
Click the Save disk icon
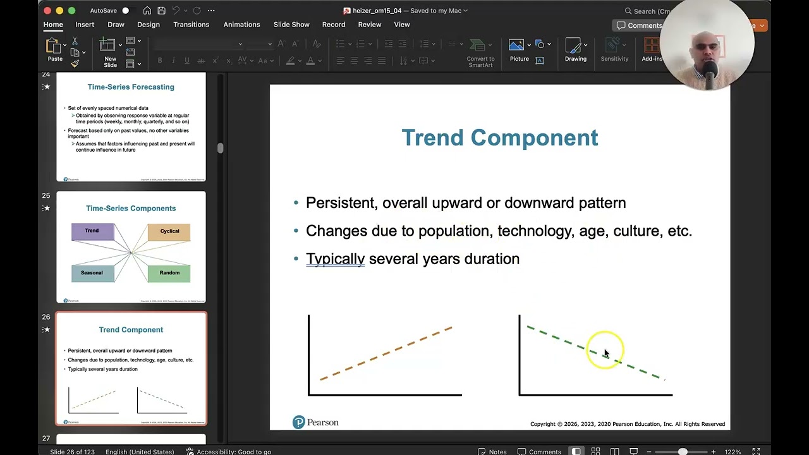click(x=162, y=11)
